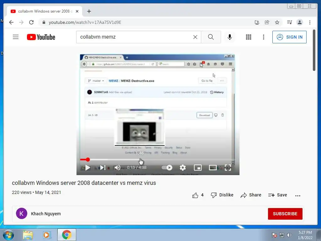Close the collabvm YouTube tab
Screen dimensions: 321x241
[77, 11]
